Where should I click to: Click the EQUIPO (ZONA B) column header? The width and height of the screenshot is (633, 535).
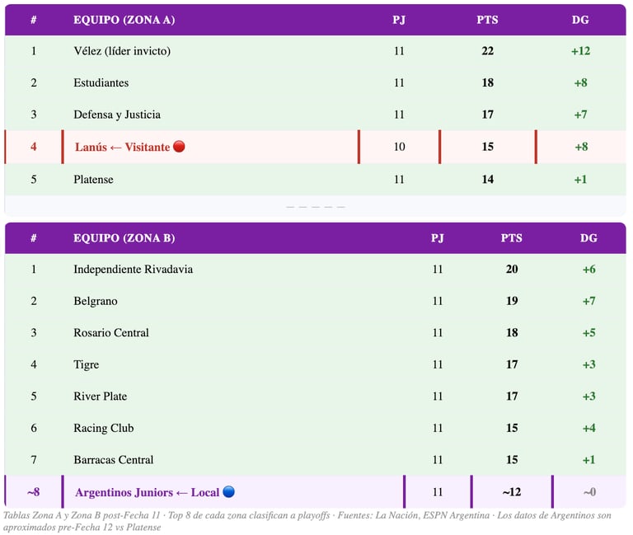124,238
